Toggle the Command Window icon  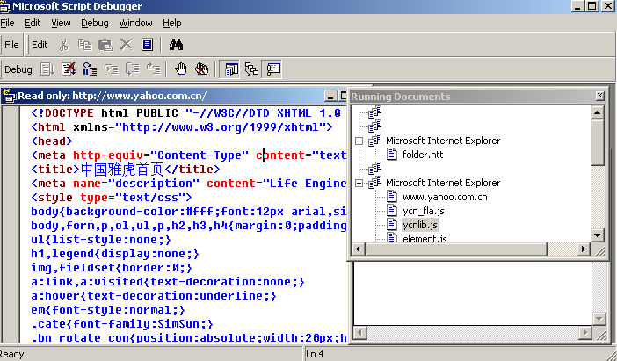point(273,69)
